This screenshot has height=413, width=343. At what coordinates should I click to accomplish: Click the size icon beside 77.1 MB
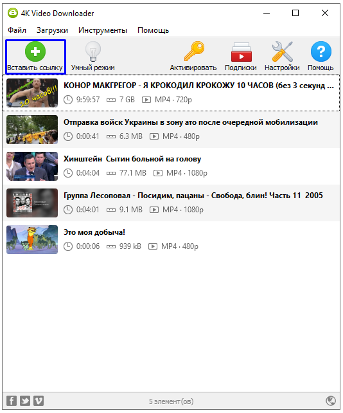(x=111, y=173)
